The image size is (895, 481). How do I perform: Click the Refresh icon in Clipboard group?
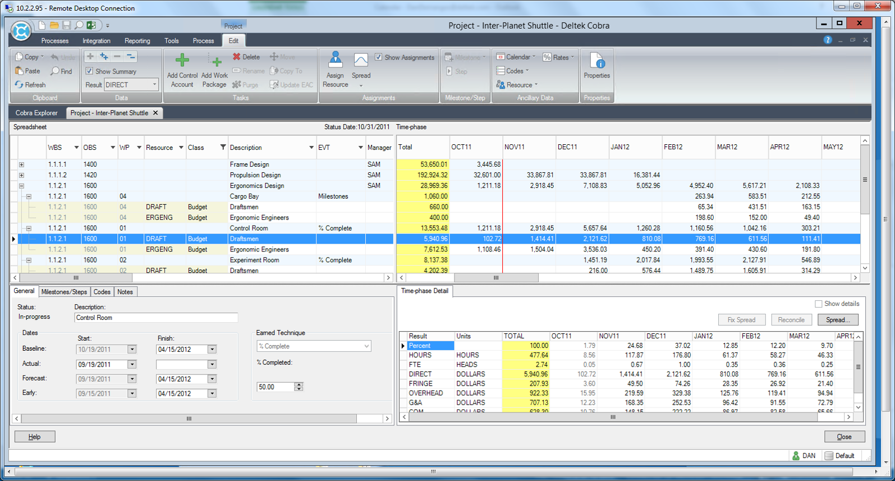click(19, 85)
